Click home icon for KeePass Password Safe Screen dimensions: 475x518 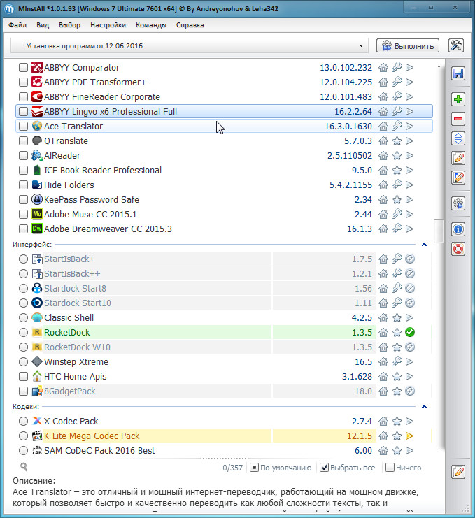pyautogui.click(x=383, y=199)
